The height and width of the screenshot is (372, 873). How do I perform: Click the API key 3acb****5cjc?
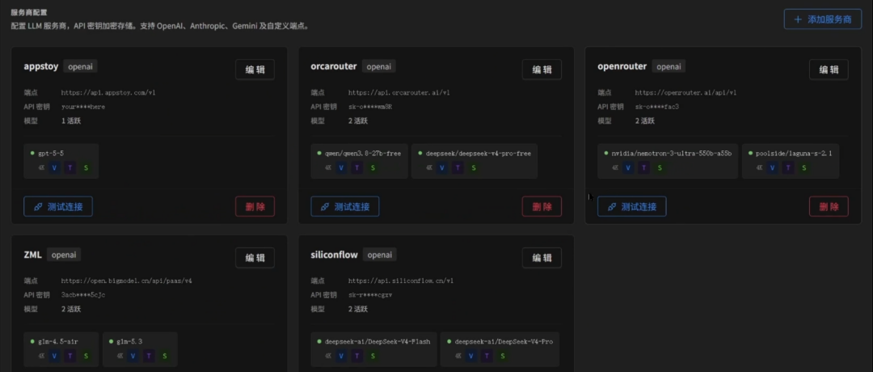[83, 295]
